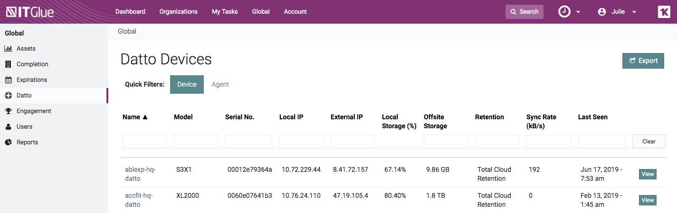Click the Export button
The height and width of the screenshot is (213, 677).
(643, 61)
